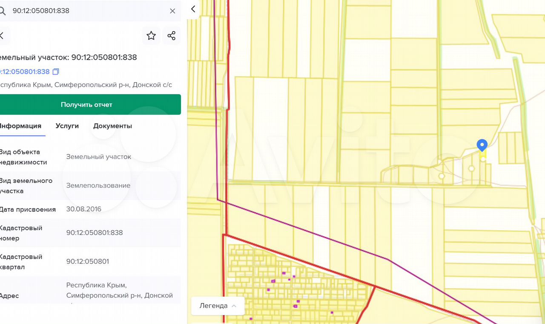
Task: Click the address line under the number
Action: [86, 85]
